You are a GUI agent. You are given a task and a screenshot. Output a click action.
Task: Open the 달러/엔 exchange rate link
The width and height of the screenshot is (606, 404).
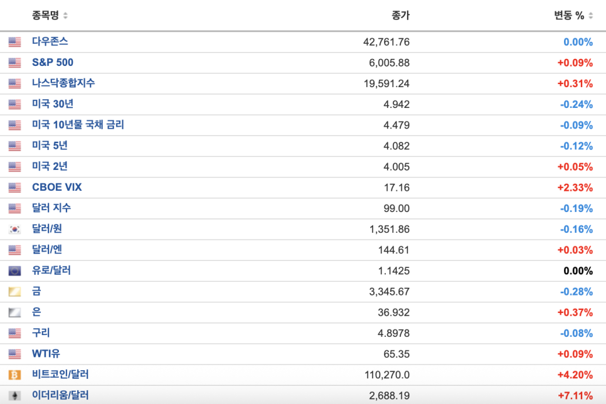pyautogui.click(x=47, y=250)
